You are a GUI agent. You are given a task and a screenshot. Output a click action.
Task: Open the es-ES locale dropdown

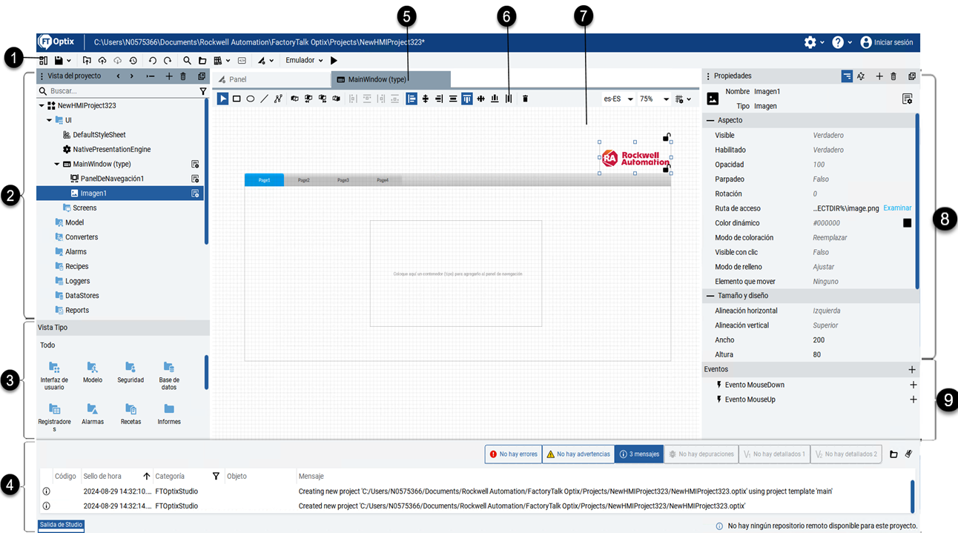coord(618,99)
